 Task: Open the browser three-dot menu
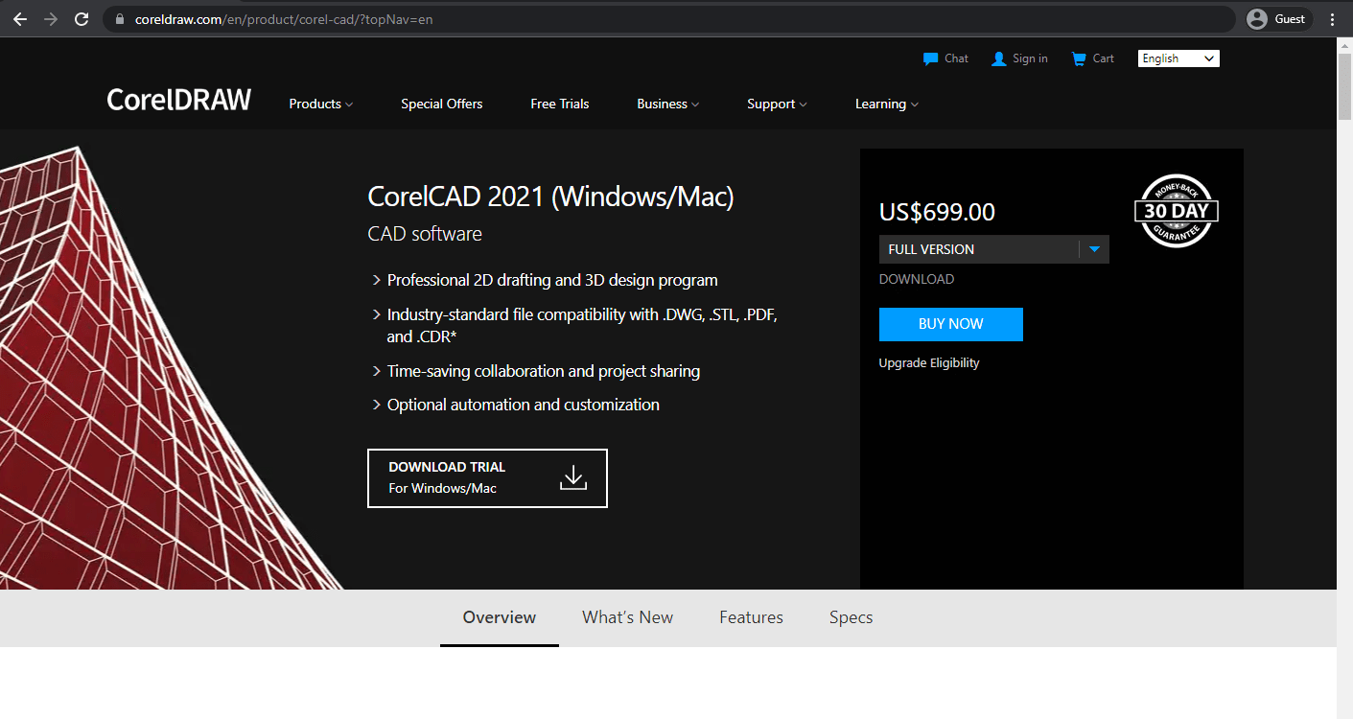click(x=1332, y=19)
